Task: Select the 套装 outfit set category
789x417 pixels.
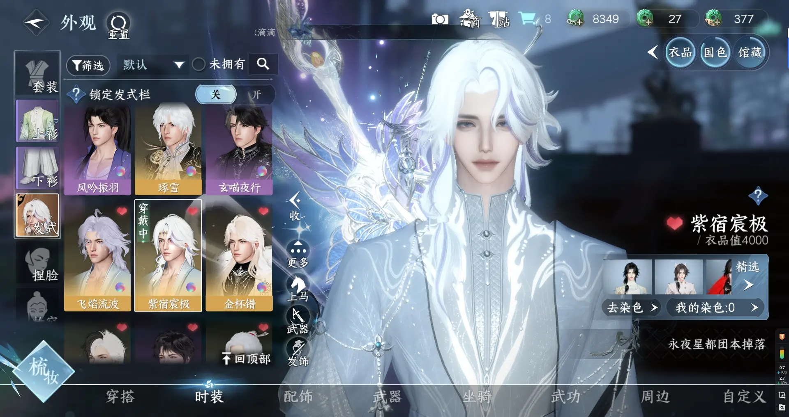Action: click(37, 74)
